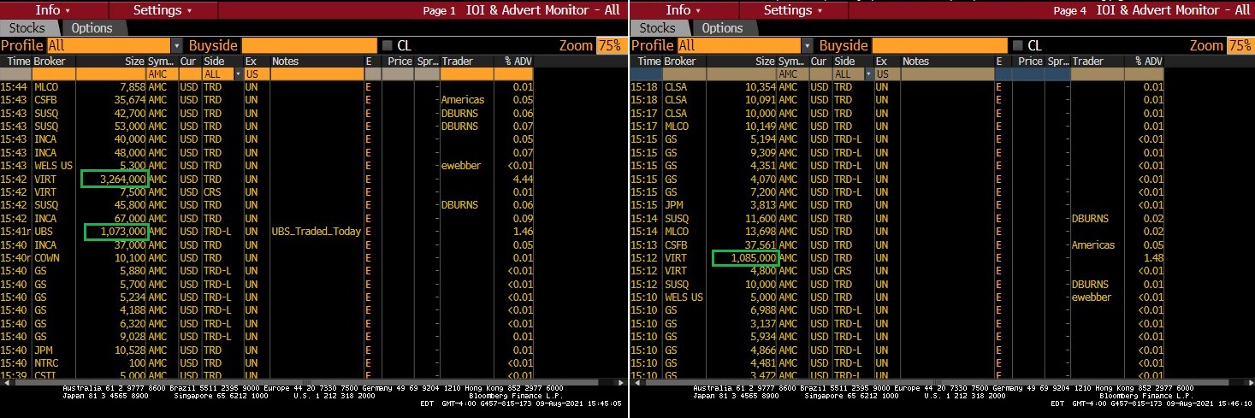Select GS size 6,988 in Page 4 panel
Image resolution: width=1255 pixels, height=418 pixels.
coord(761,311)
